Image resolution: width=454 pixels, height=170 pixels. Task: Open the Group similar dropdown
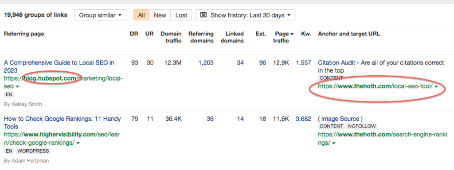coord(100,15)
